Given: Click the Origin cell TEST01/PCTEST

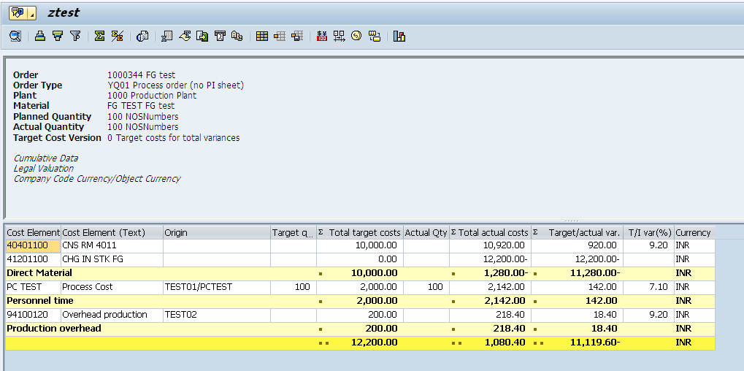Looking at the screenshot, I should (x=198, y=287).
